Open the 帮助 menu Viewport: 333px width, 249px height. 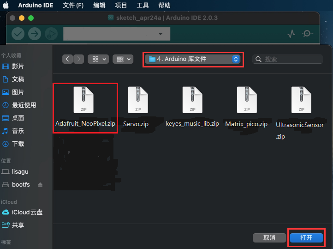pyautogui.click(x=164, y=5)
